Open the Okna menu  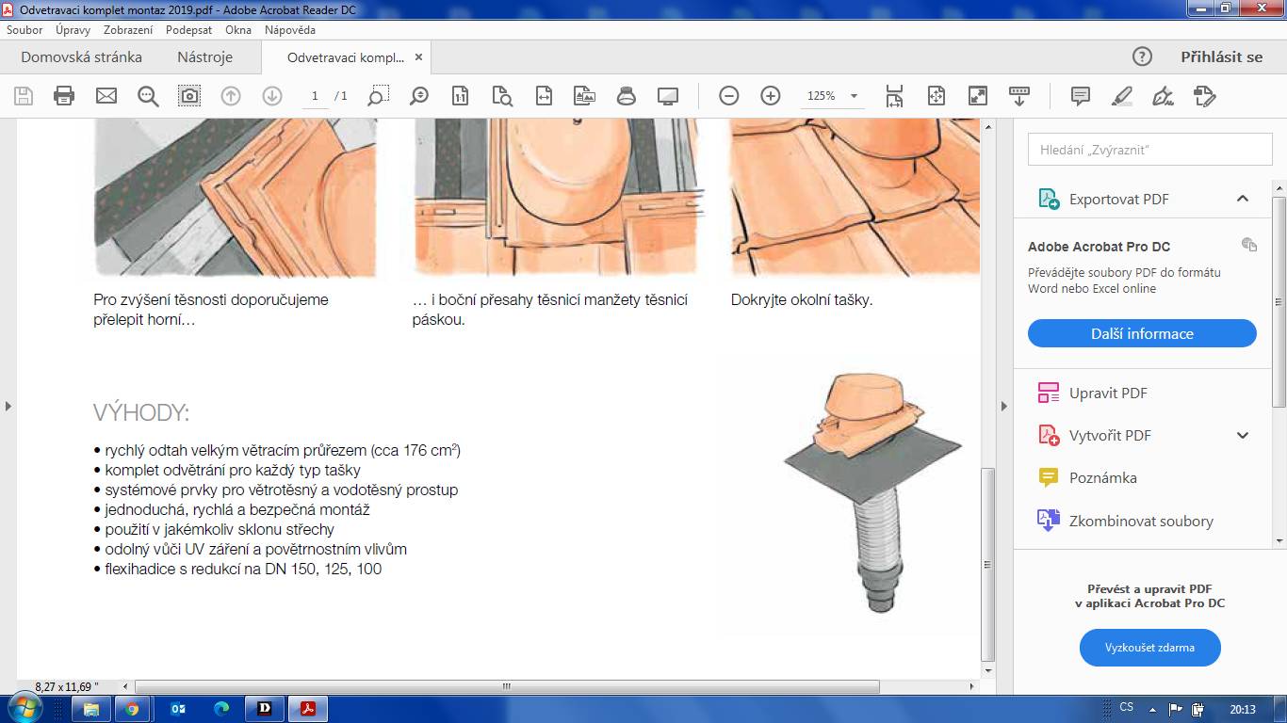coord(238,30)
